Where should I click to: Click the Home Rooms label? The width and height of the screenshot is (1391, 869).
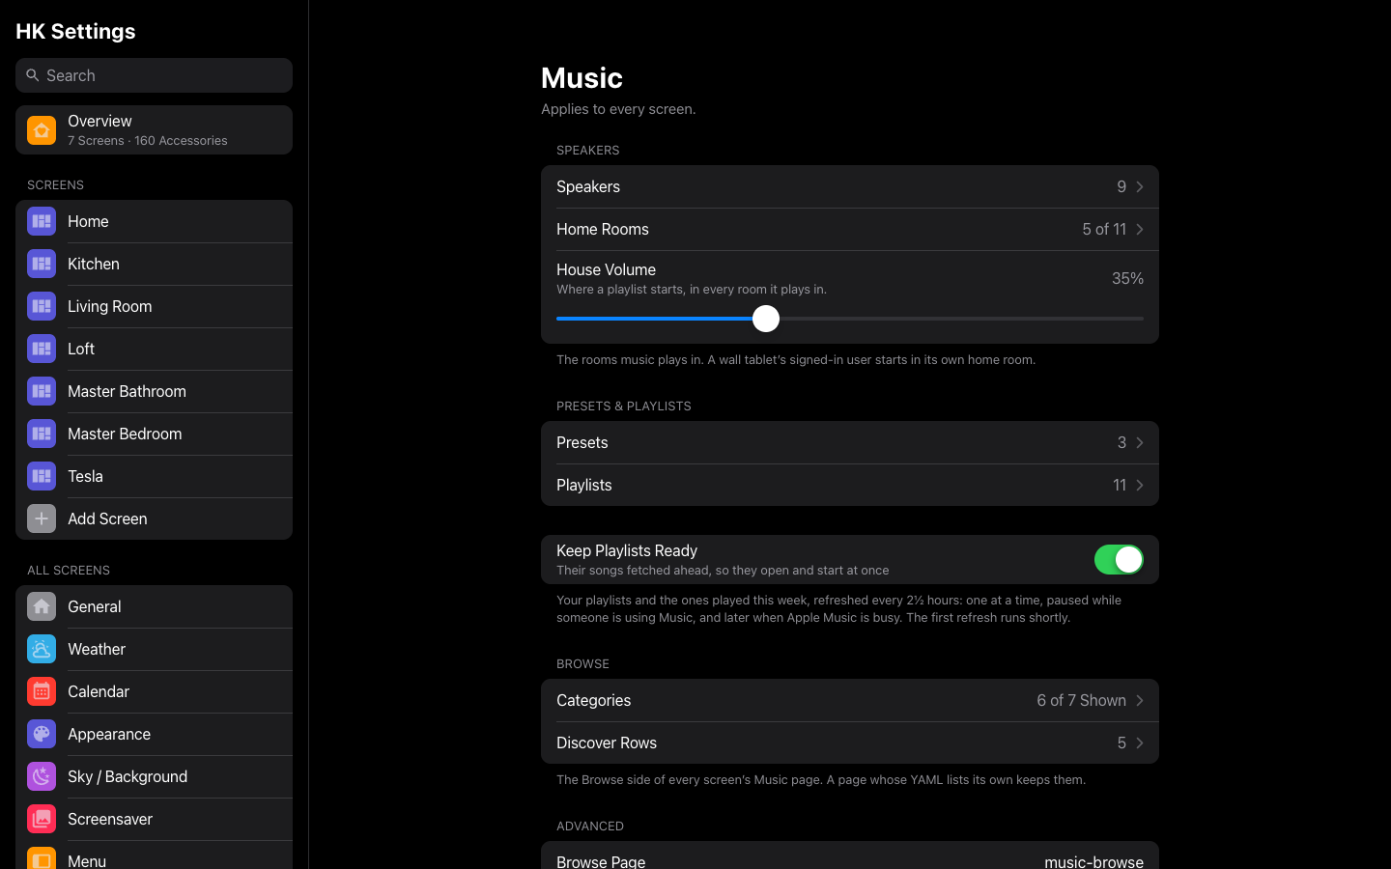603,229
